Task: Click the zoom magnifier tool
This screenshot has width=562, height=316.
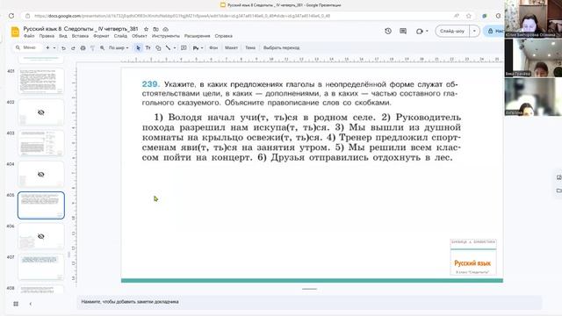Action: 102,47
